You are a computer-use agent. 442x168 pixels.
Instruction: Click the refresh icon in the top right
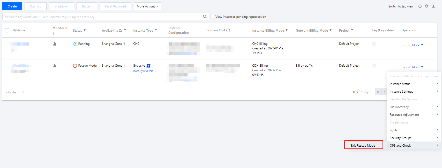point(420,6)
